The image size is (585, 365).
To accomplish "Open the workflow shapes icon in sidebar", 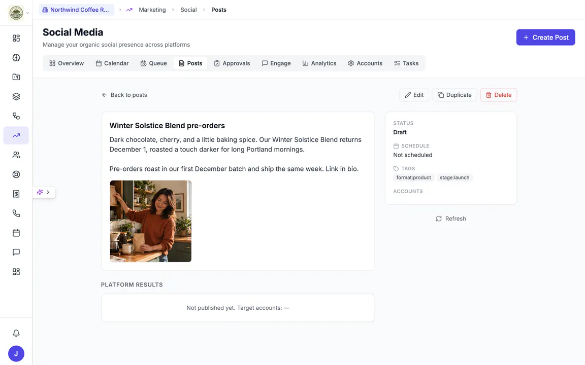I will [16, 116].
